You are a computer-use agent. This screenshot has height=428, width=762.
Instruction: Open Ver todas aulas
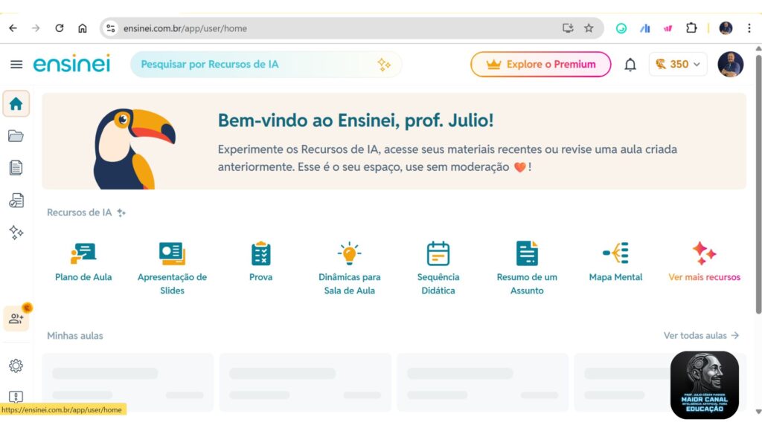point(700,335)
